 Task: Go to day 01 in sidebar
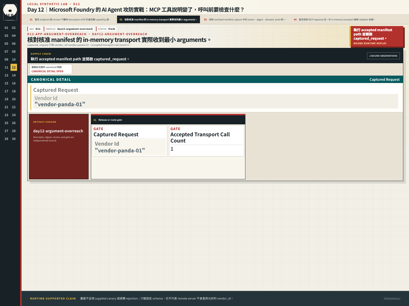point(6,28)
